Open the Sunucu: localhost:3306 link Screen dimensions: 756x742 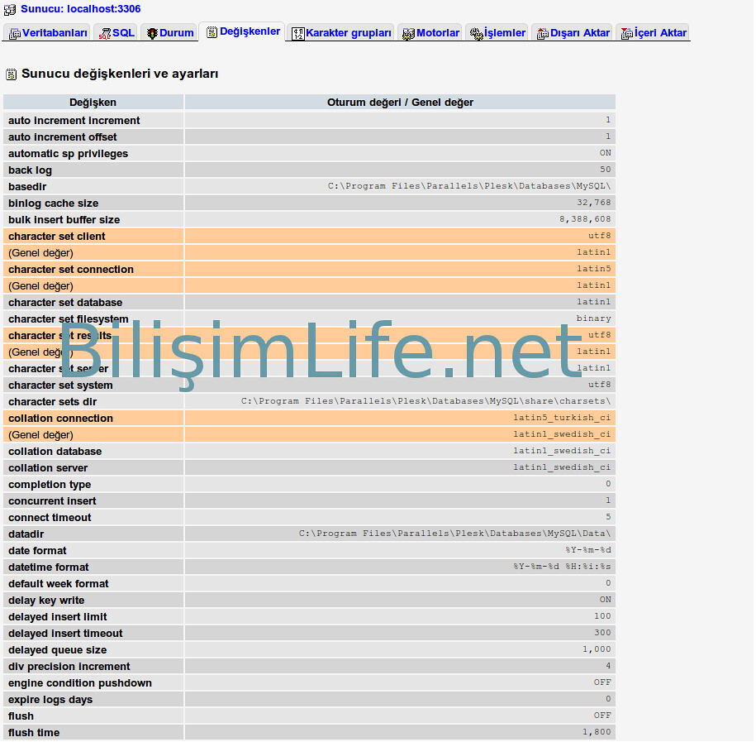80,9
